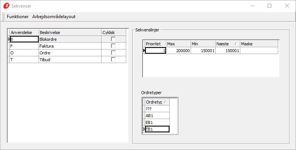Image resolution: width=296 pixels, height=150 pixels.
Task: Select order type TB1
Action: 157,129
